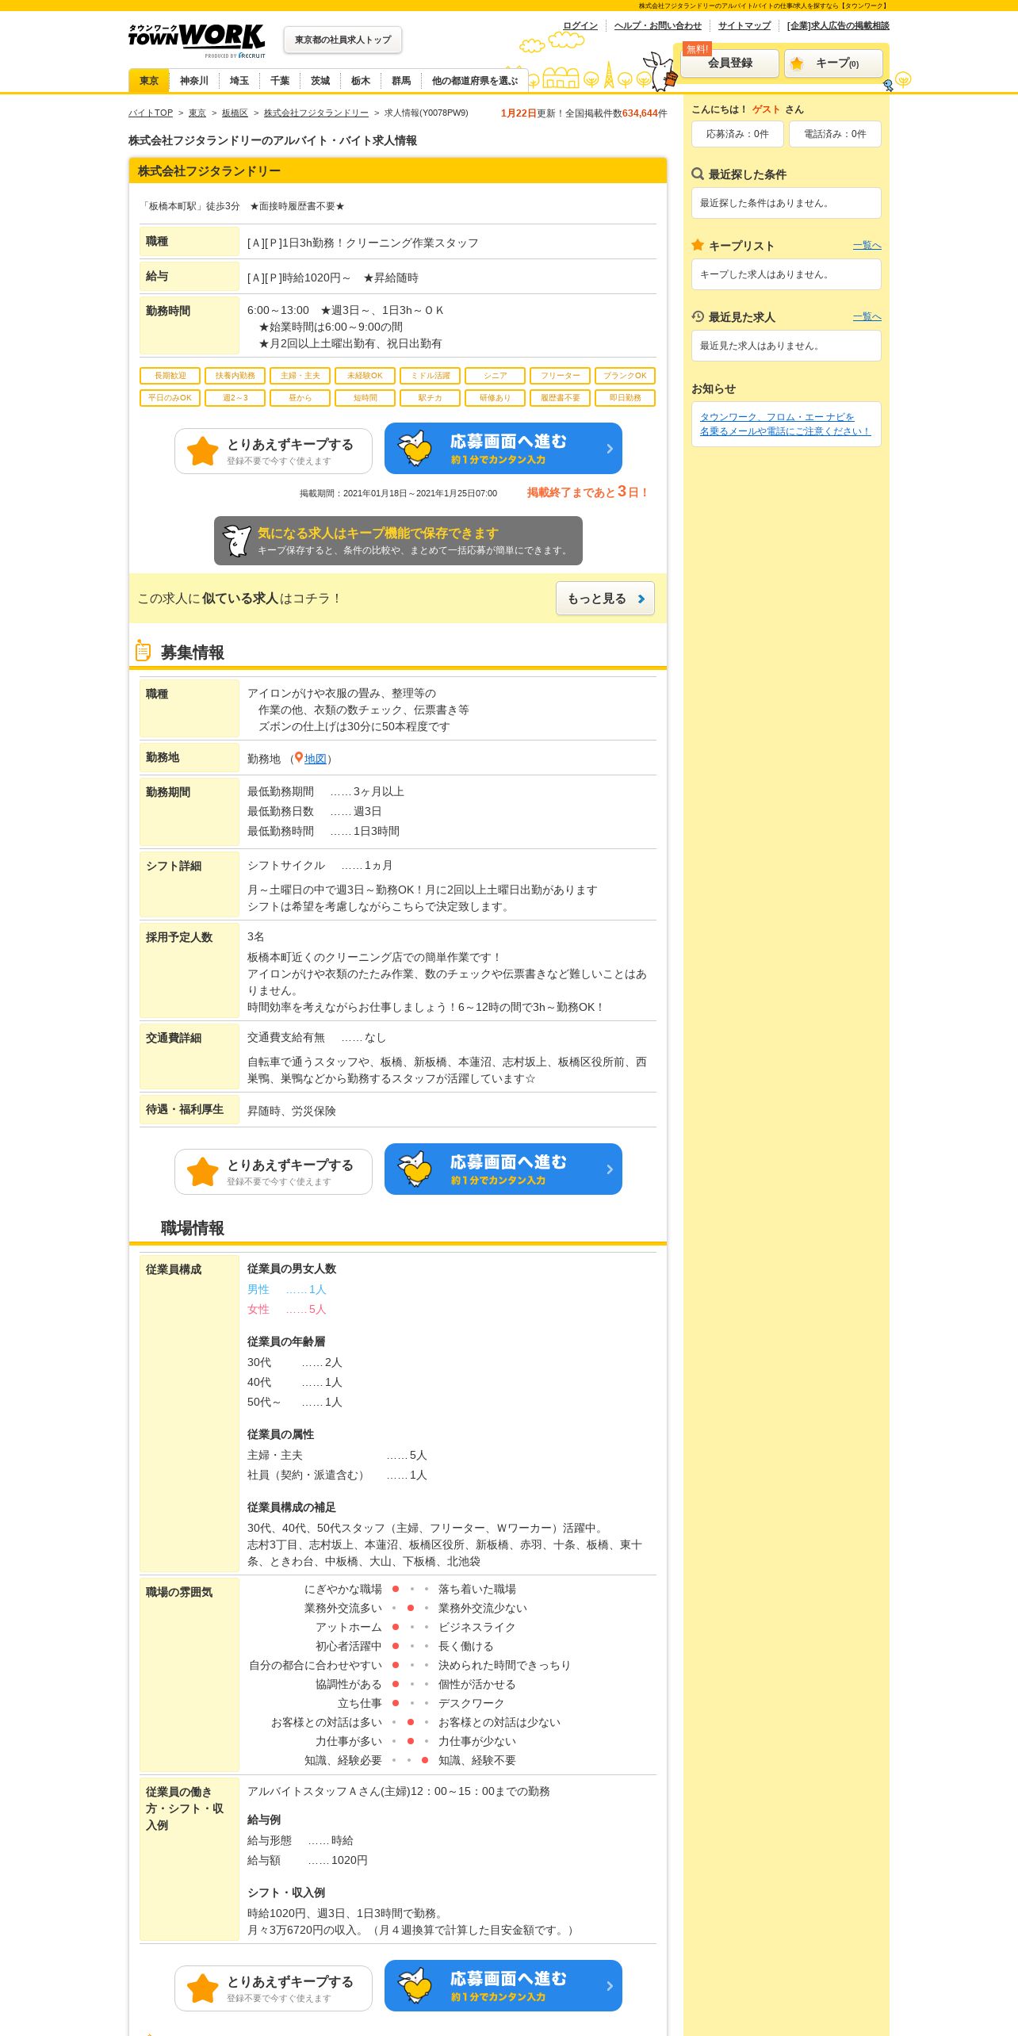Go to 板橋区 breadcrumb link
The image size is (1018, 2036).
[x=235, y=113]
